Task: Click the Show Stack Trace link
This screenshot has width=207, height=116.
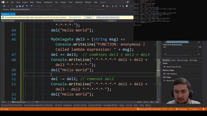Action: tap(75, 17)
